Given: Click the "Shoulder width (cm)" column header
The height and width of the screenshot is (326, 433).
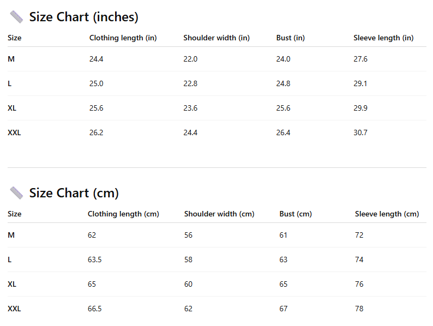Looking at the screenshot, I should point(219,214).
